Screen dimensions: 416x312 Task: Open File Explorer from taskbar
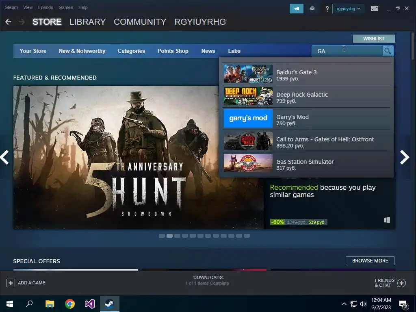click(x=50, y=304)
